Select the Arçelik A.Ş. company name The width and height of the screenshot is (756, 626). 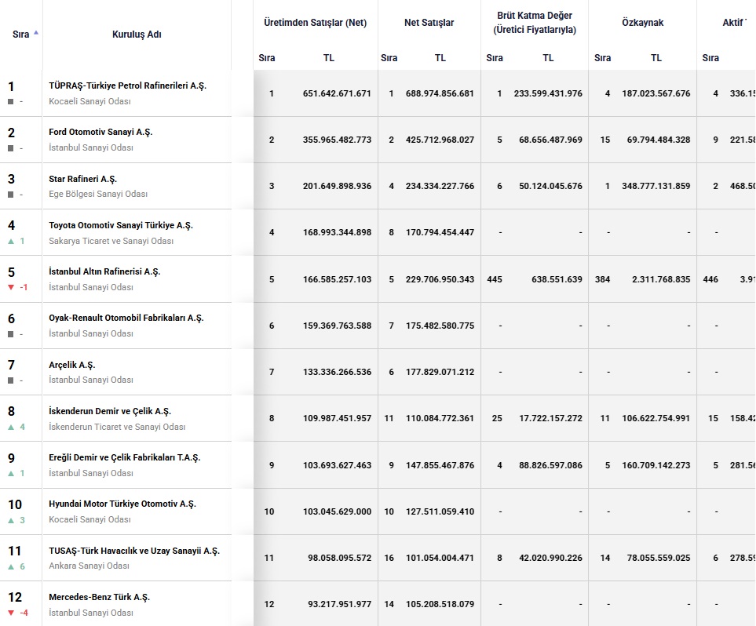coord(72,365)
